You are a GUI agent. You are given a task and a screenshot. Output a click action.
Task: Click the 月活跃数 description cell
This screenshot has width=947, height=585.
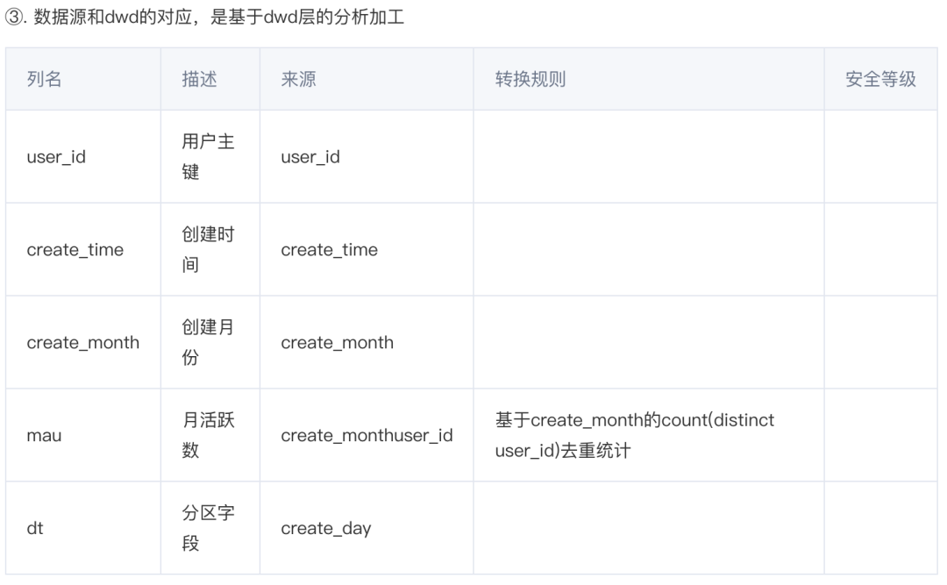[208, 435]
